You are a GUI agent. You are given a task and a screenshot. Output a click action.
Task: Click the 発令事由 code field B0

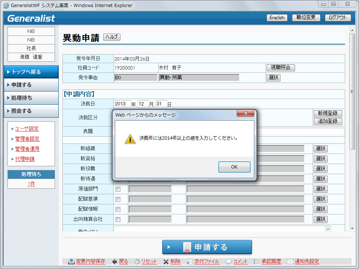136,78
